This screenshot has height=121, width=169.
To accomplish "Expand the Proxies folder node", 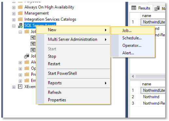I will (x=20, y=75).
